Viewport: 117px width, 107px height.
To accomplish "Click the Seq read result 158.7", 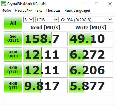I will tap(45, 39).
